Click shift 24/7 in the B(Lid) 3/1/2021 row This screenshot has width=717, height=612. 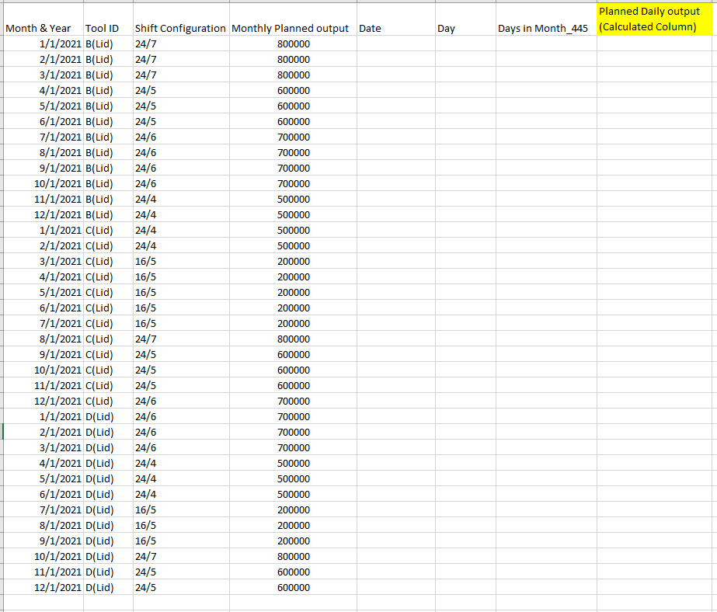[182, 75]
